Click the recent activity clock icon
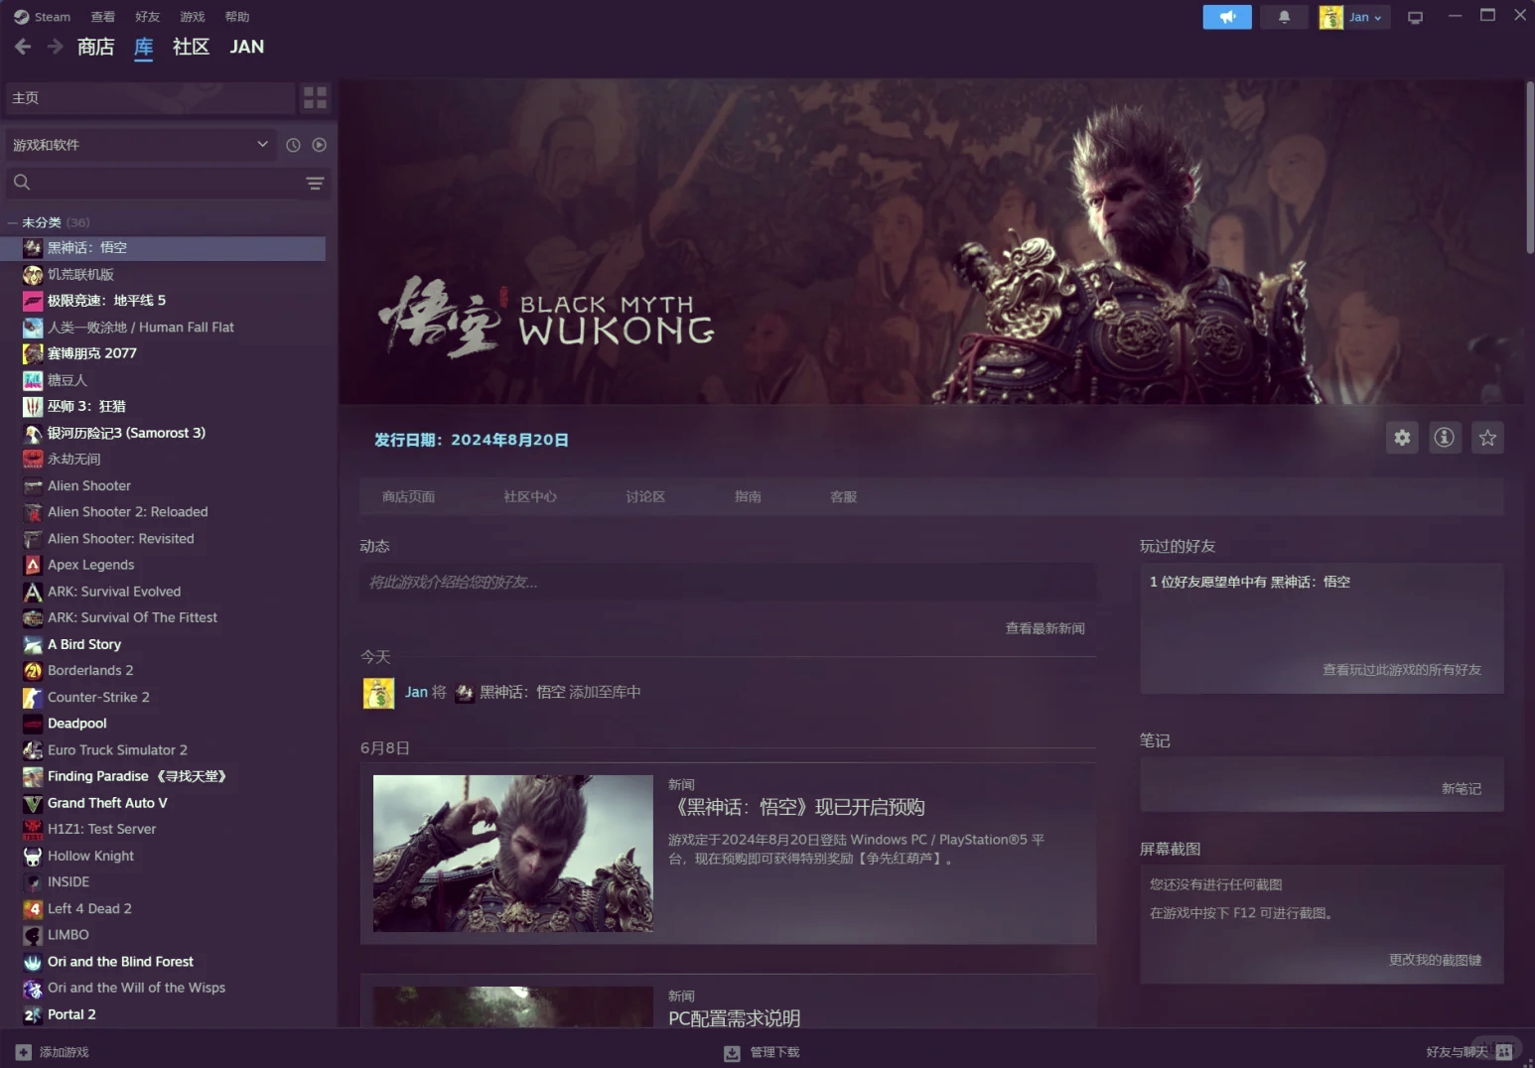 pyautogui.click(x=293, y=145)
